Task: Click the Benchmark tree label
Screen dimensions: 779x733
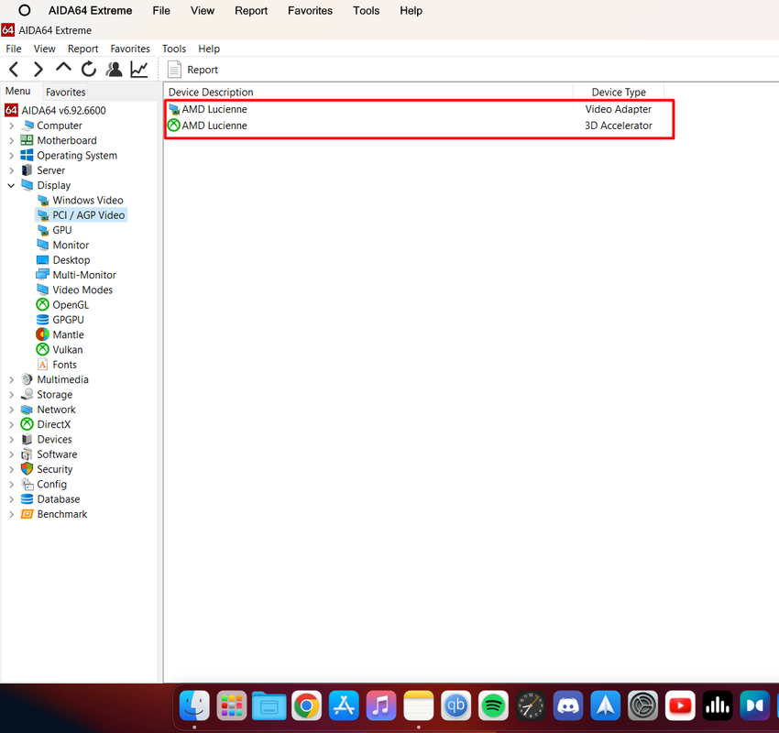Action: (x=62, y=514)
